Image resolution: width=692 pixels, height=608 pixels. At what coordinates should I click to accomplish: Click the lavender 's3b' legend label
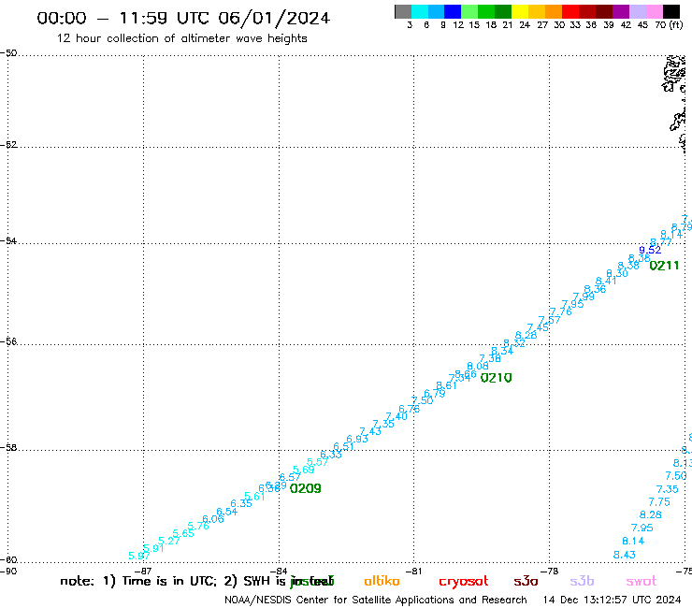click(x=582, y=581)
